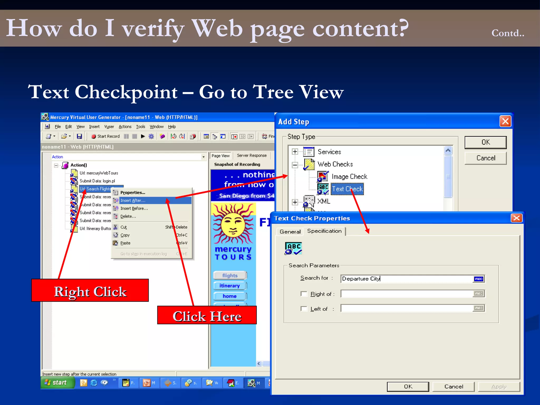Click the end transaction clock icon
This screenshot has width=540, height=405.
pyautogui.click(x=182, y=136)
